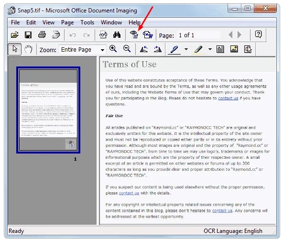Zoom out with magnifier minus icon
This screenshot has width=283, height=242.
tap(127, 49)
